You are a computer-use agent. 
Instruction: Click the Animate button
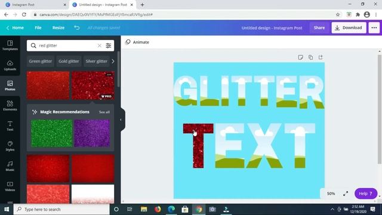137,42
